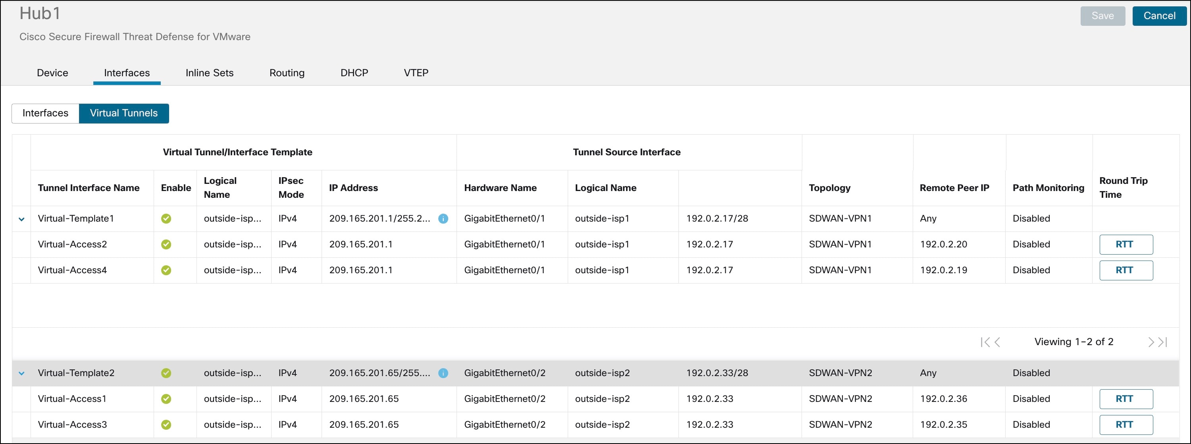Toggle enable status for Virtual-Access3
The image size is (1191, 444).
pos(167,425)
